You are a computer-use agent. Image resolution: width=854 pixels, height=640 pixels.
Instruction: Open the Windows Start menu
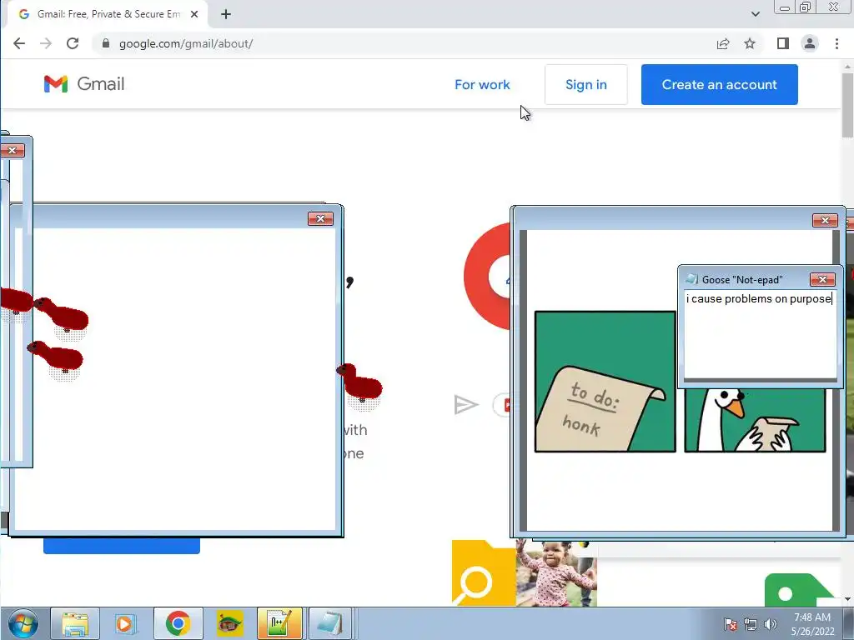coord(23,623)
